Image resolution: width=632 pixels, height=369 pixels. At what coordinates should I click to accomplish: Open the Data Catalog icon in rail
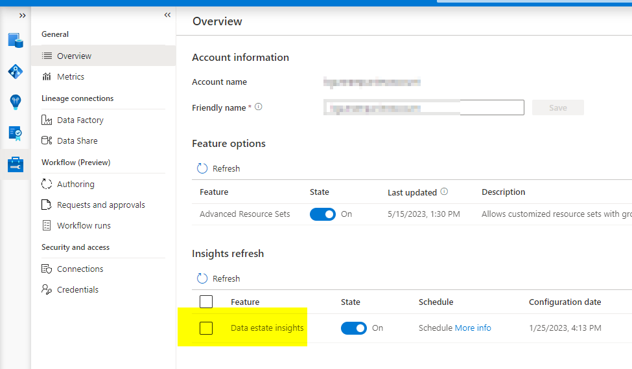(x=16, y=41)
